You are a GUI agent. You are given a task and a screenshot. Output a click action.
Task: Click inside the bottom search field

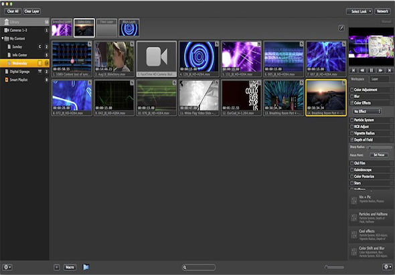click(199, 268)
